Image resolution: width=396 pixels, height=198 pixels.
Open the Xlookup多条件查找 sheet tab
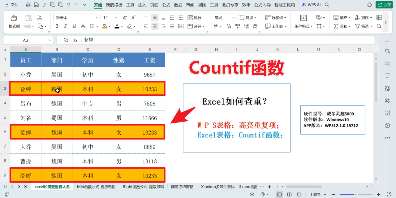pyautogui.click(x=218, y=187)
